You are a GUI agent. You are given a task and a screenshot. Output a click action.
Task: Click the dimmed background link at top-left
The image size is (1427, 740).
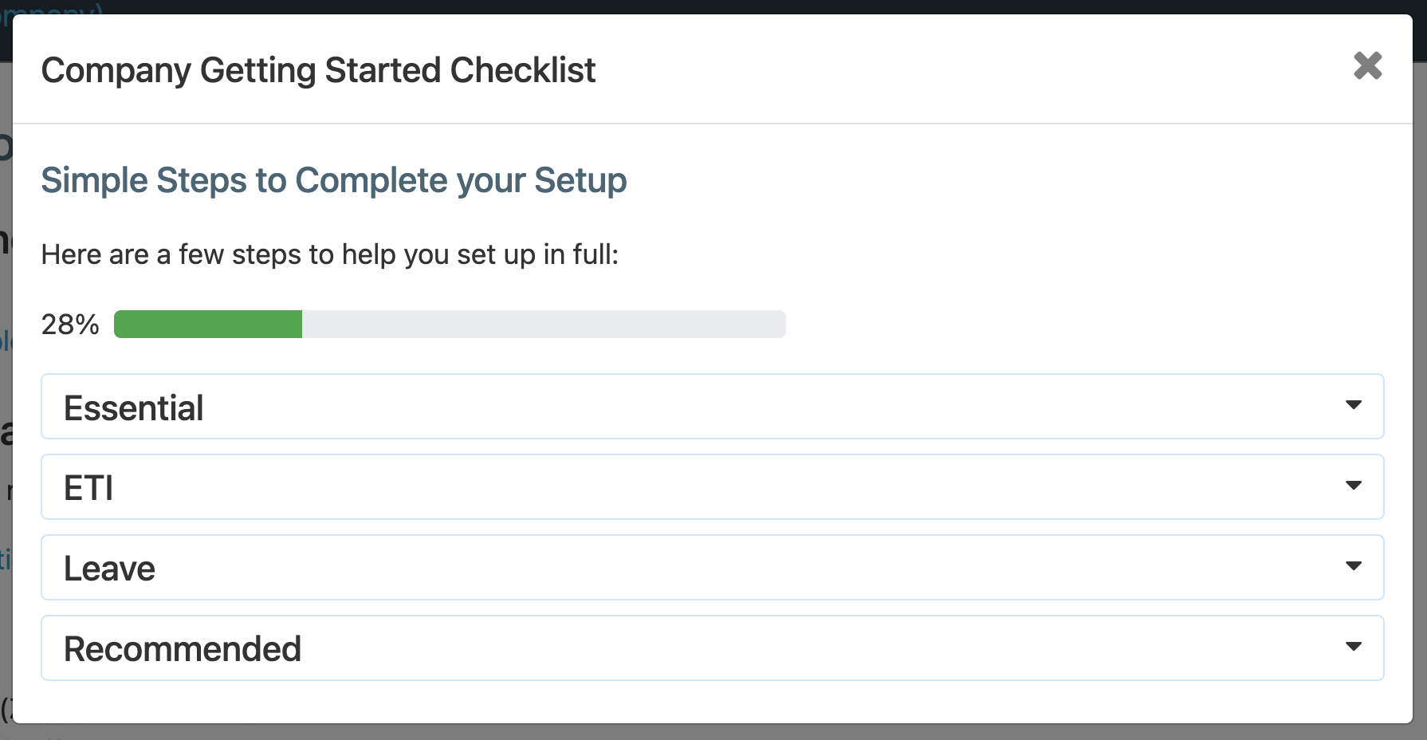[48, 7]
